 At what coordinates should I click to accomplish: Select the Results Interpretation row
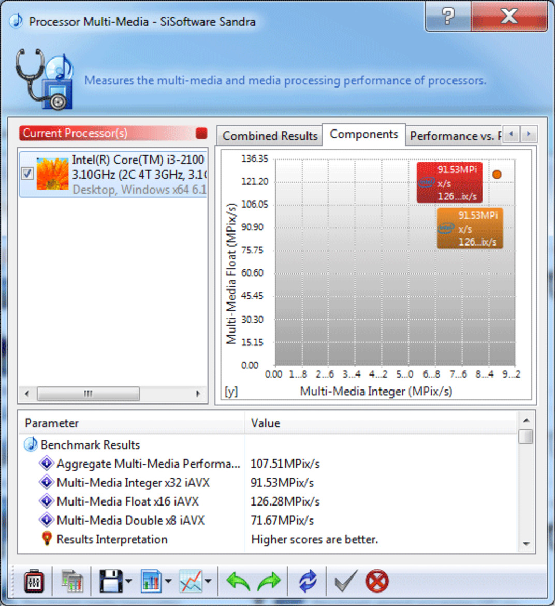(x=268, y=540)
